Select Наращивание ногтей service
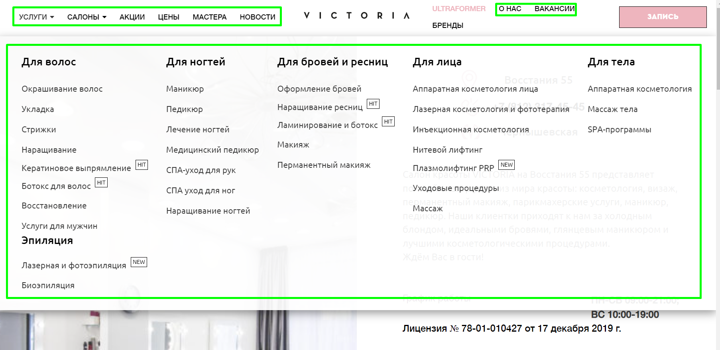The width and height of the screenshot is (720, 350). [208, 211]
